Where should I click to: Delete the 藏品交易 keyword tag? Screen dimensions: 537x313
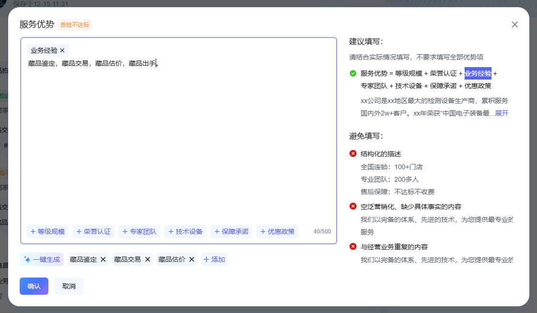coord(148,259)
